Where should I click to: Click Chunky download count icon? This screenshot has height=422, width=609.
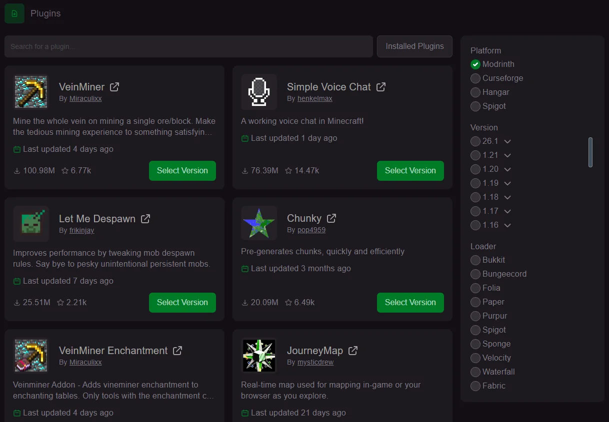[x=245, y=303]
